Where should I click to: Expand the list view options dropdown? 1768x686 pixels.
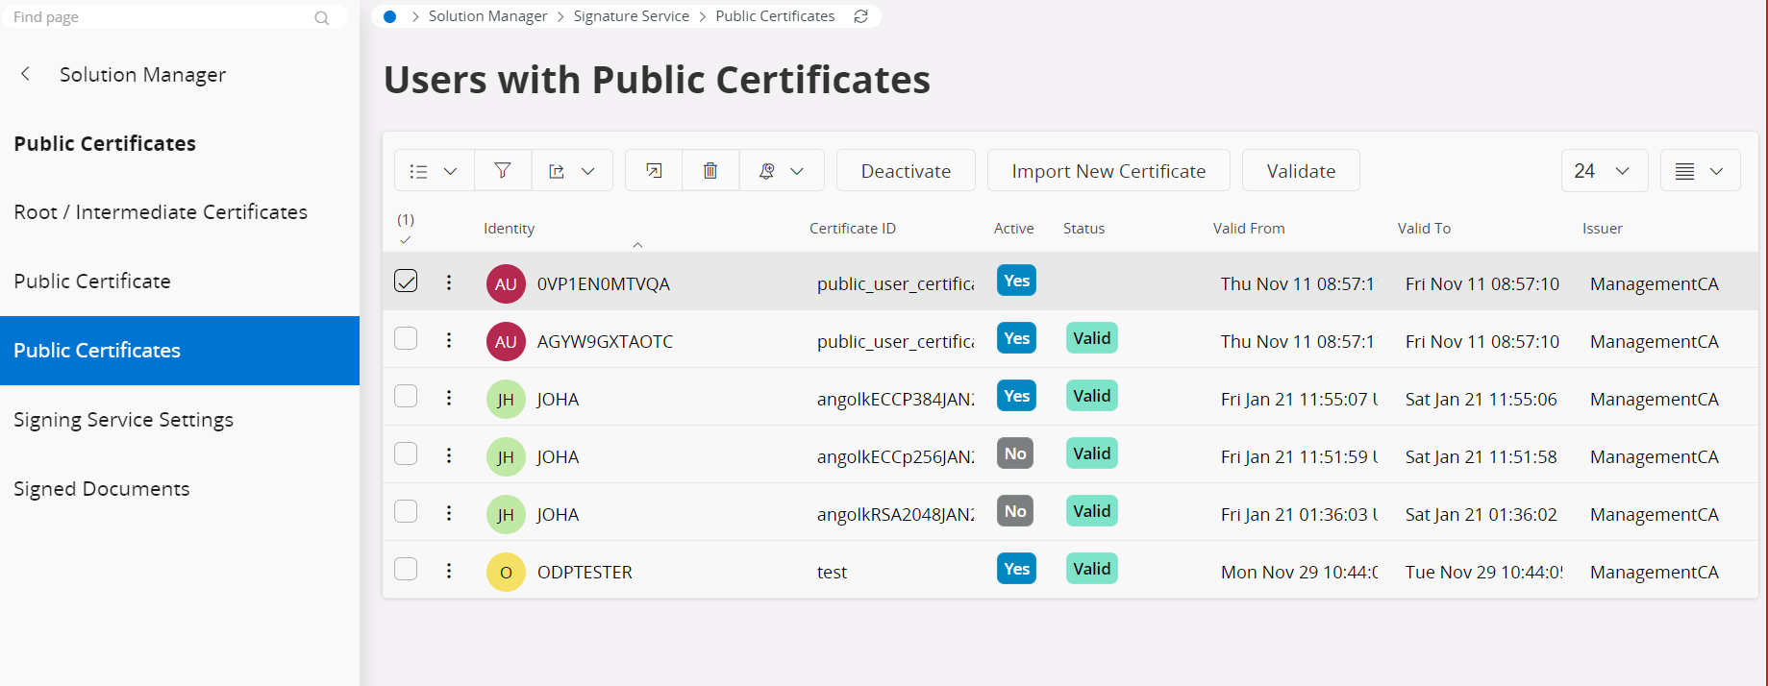coord(433,171)
